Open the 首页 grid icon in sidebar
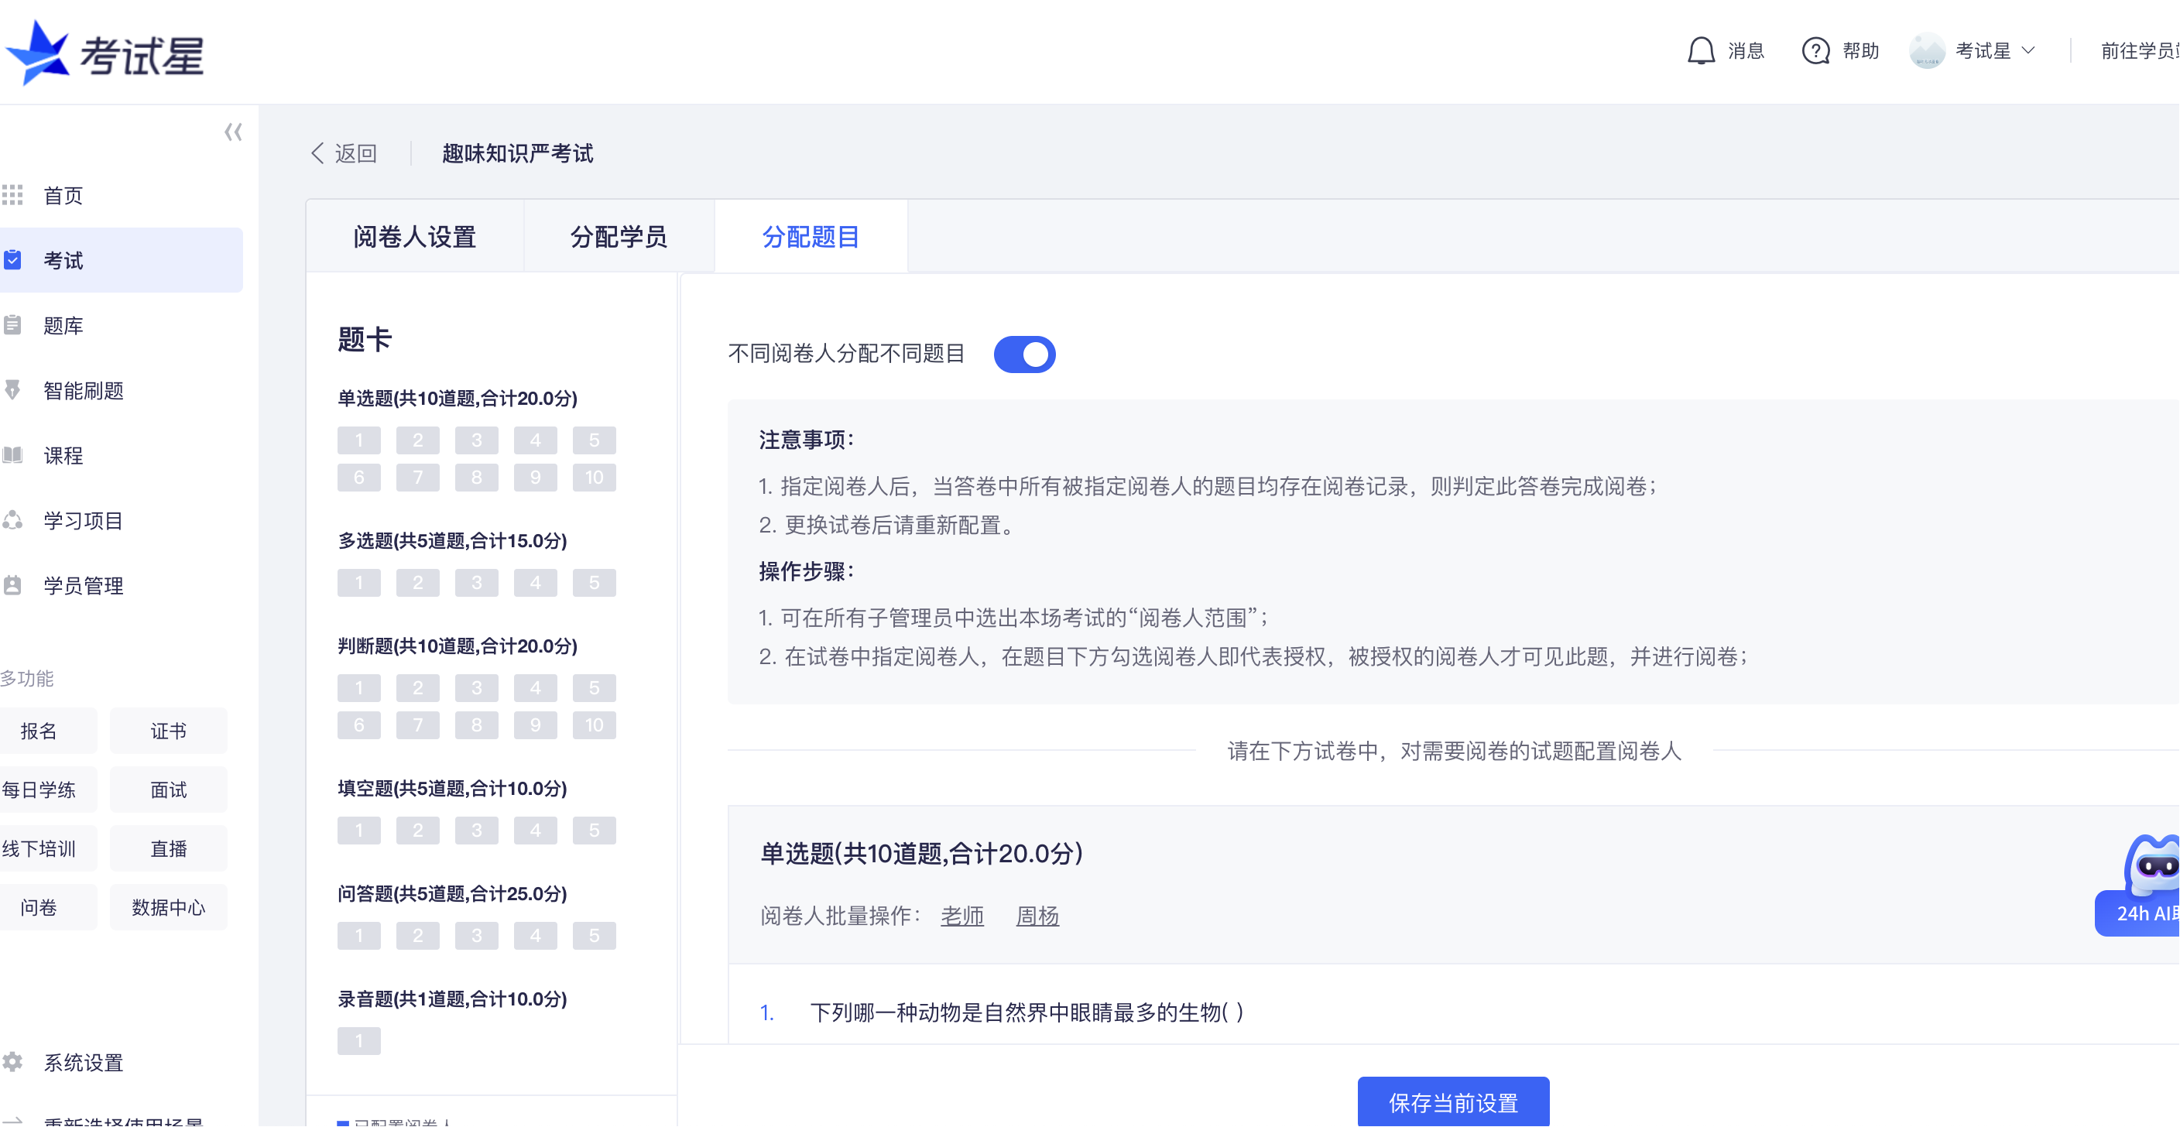This screenshot has width=2180, height=1127. (12, 196)
